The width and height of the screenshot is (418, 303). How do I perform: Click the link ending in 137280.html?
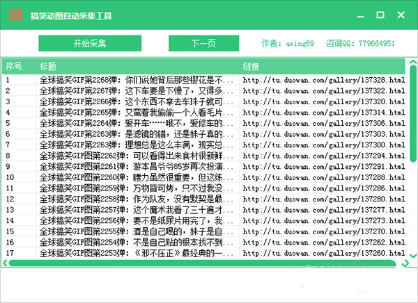[324, 199]
